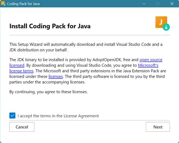The image size is (179, 143).
Task: Open the 'licensed' link
Action: [17, 65]
